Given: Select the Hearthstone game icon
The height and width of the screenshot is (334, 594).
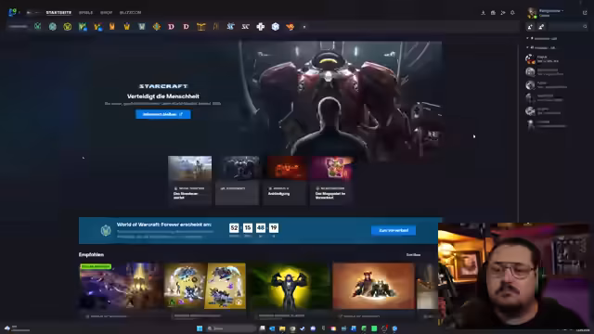Looking at the screenshot, I should [x=157, y=27].
